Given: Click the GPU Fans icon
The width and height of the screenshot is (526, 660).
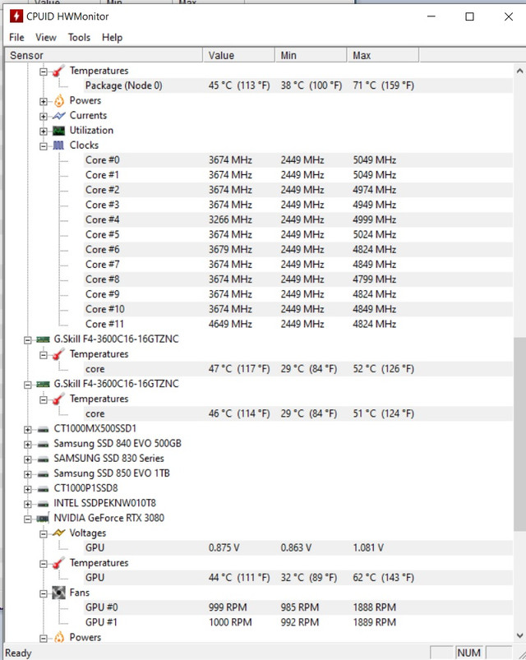Looking at the screenshot, I should coord(59,593).
